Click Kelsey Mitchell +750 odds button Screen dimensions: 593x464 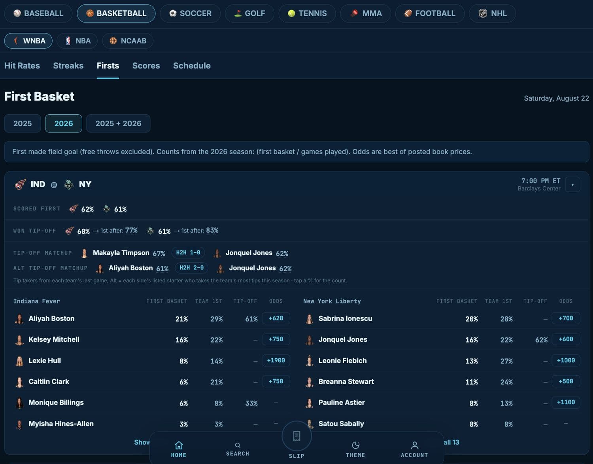276,339
